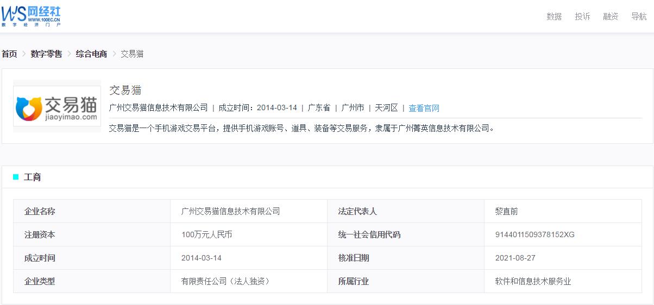The image size is (654, 305).
Task: Open the 投诉 navigation item
Action: pos(582,16)
